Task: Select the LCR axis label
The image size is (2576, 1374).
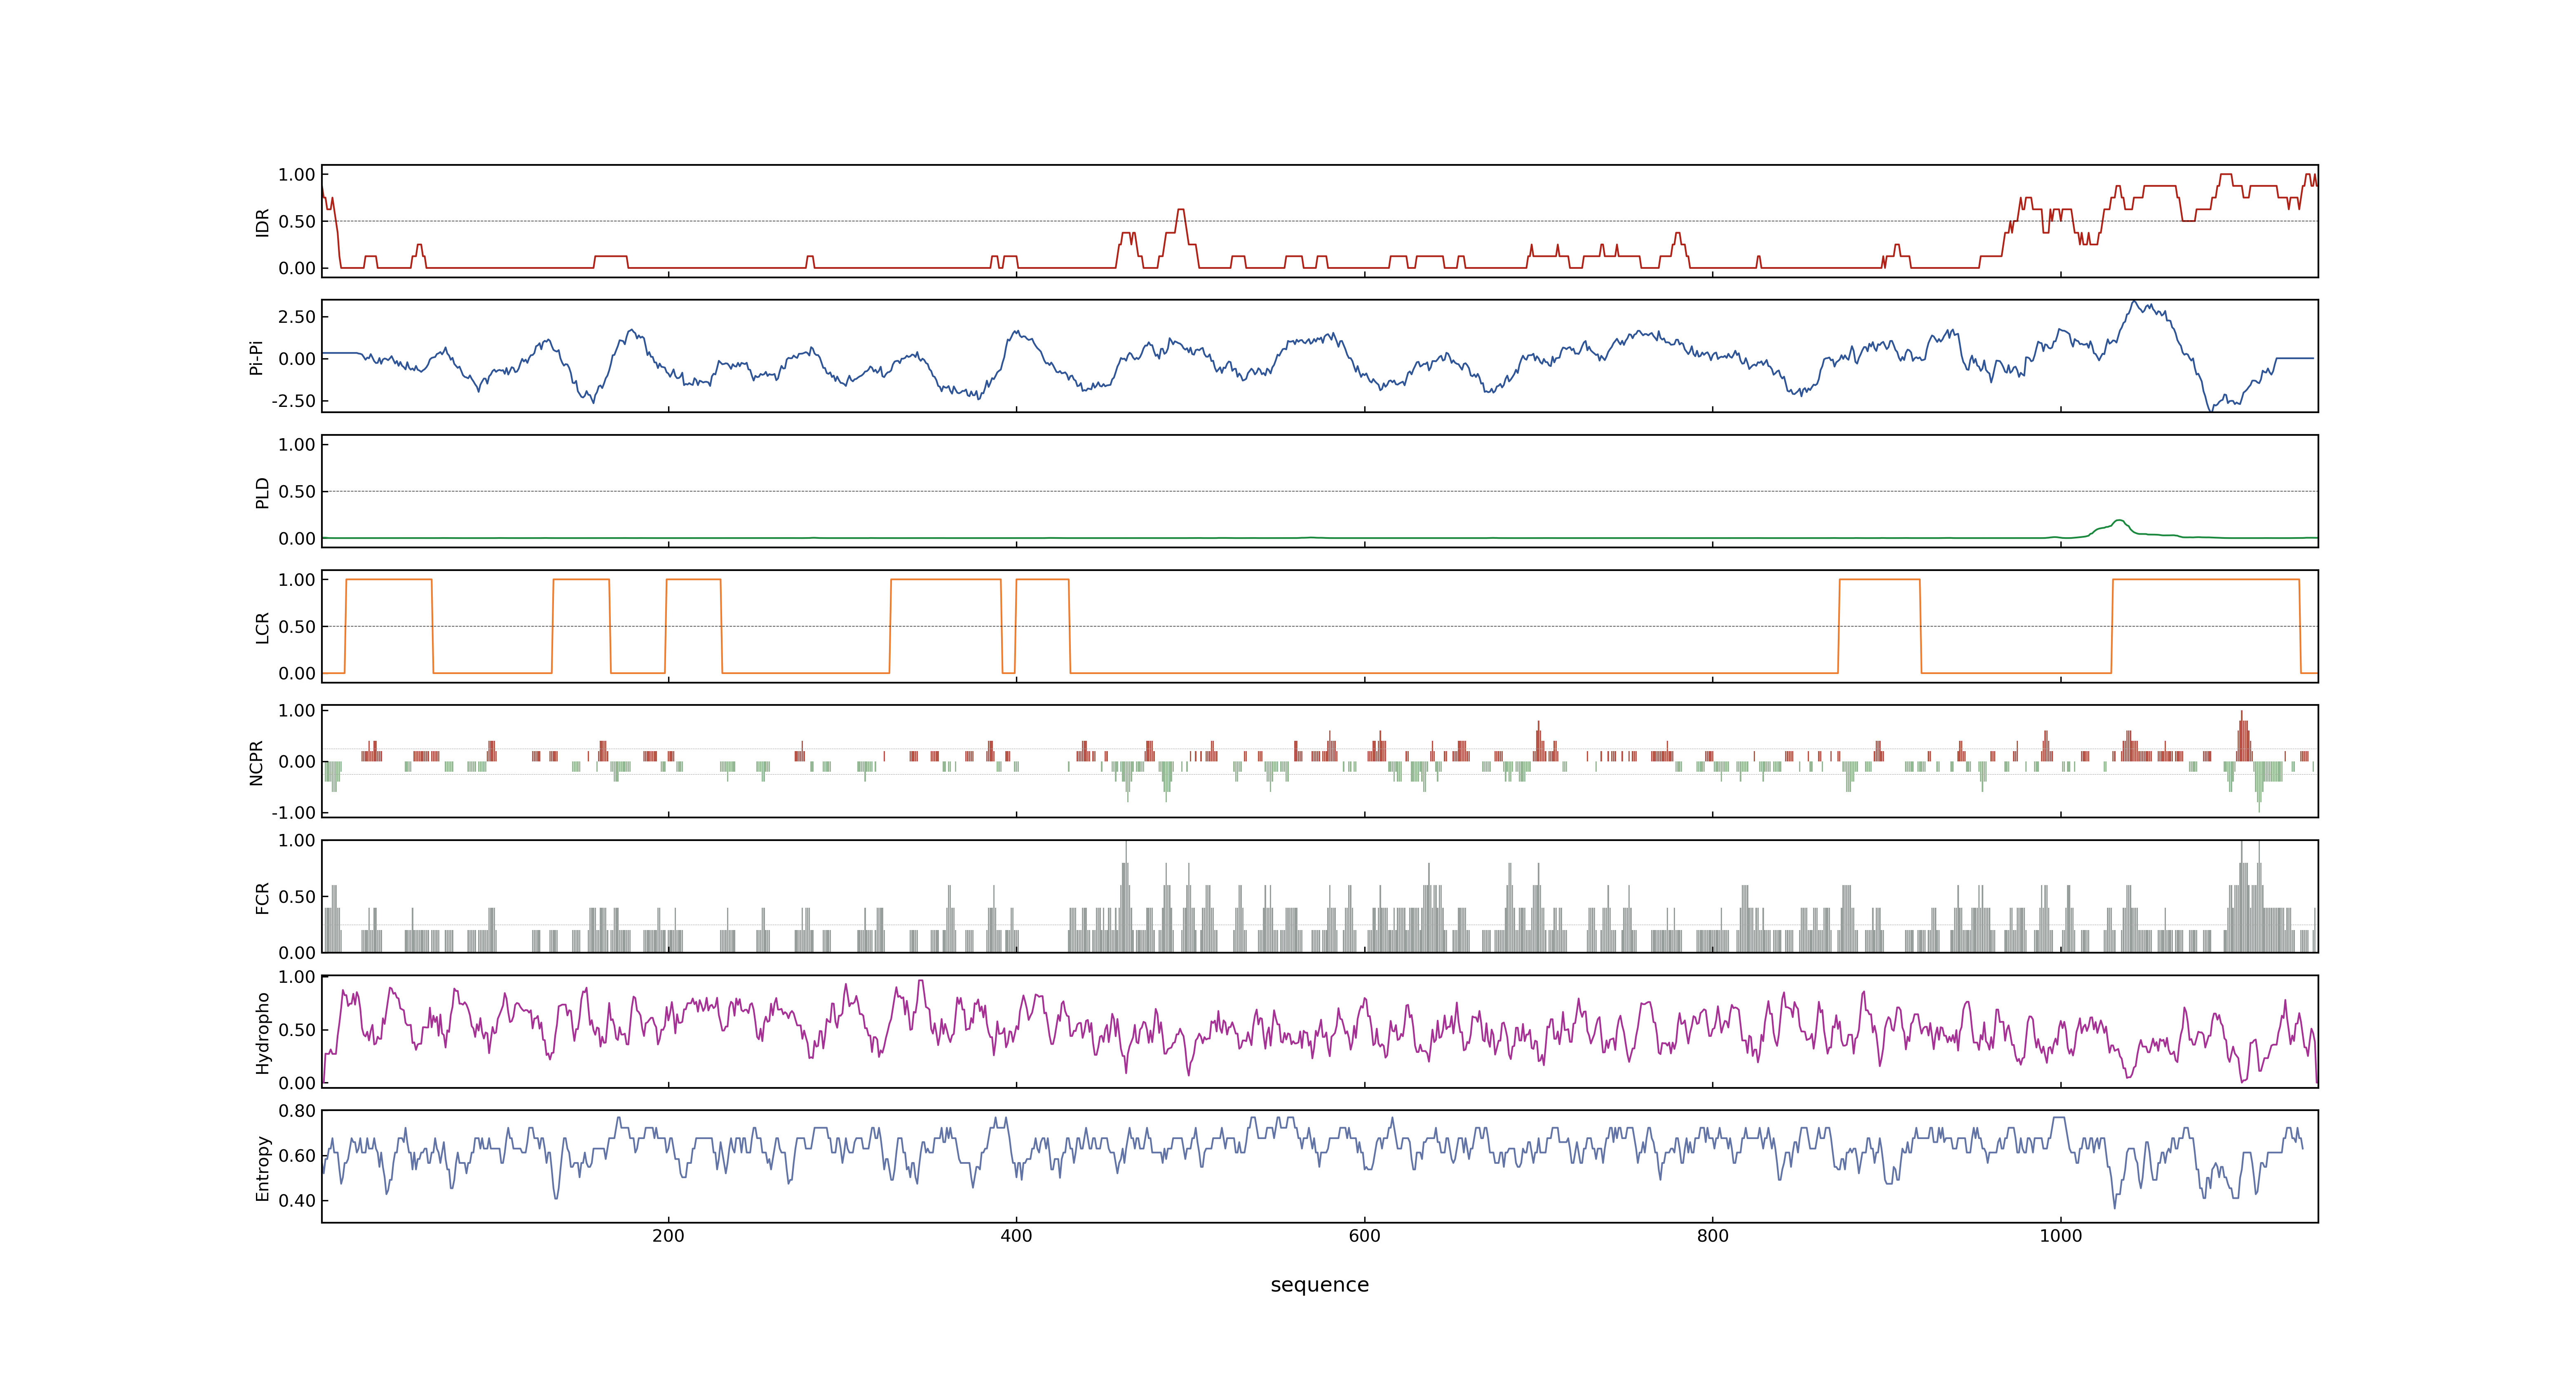Action: point(262,628)
